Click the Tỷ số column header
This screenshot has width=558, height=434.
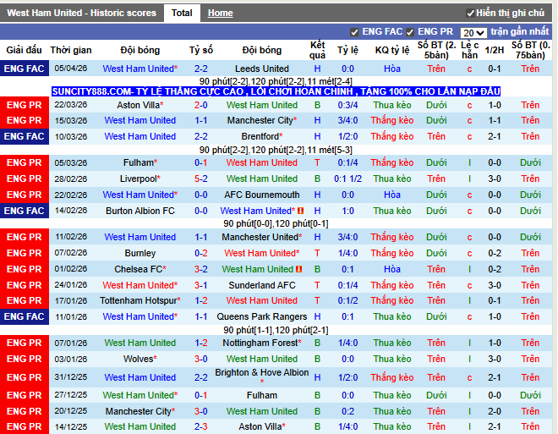pos(201,50)
